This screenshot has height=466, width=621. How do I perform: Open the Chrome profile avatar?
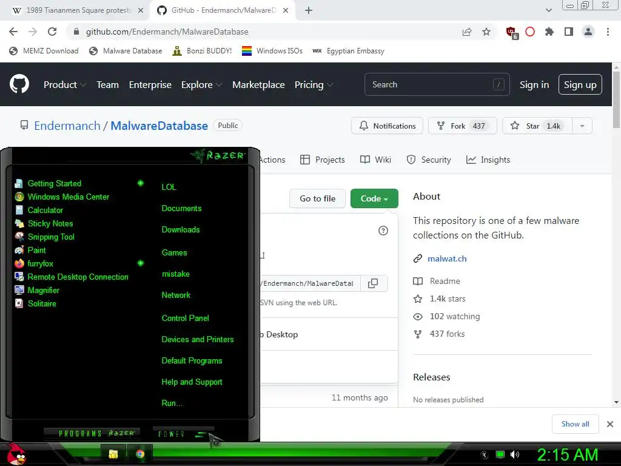pyautogui.click(x=588, y=32)
